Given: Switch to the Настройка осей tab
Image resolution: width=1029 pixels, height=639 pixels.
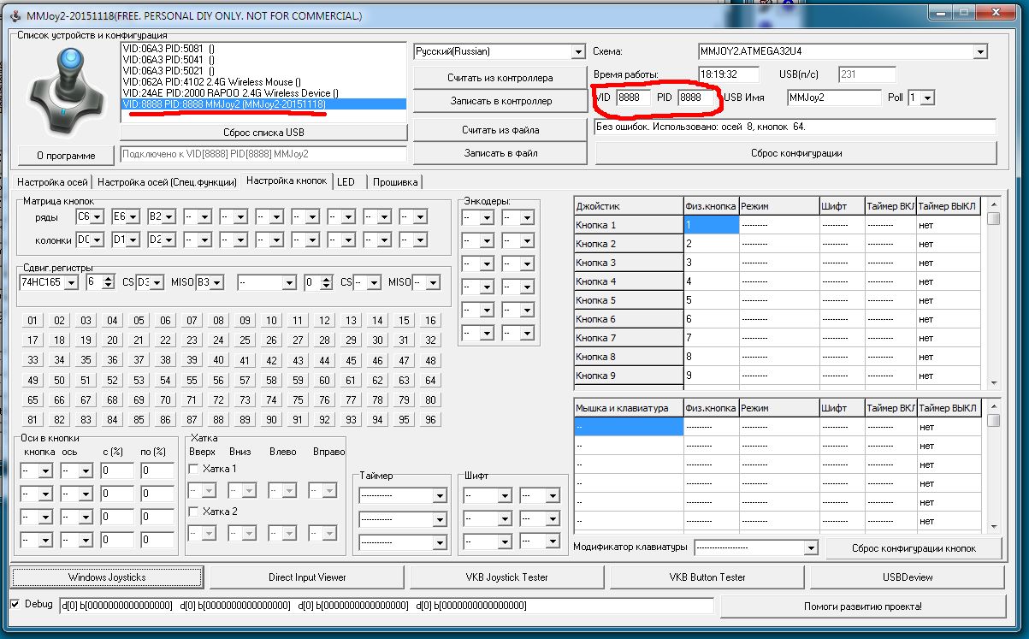Looking at the screenshot, I should click(x=53, y=182).
